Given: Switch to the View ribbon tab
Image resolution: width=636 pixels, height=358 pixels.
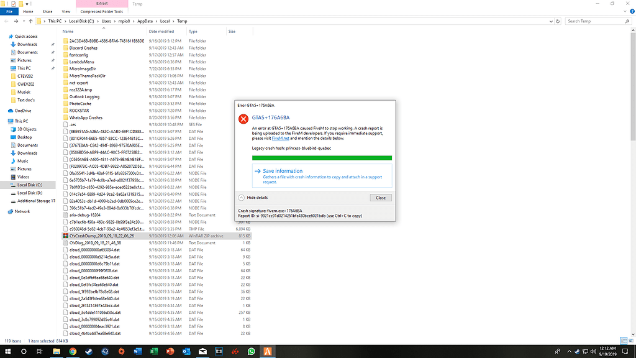Looking at the screenshot, I should pyautogui.click(x=66, y=11).
